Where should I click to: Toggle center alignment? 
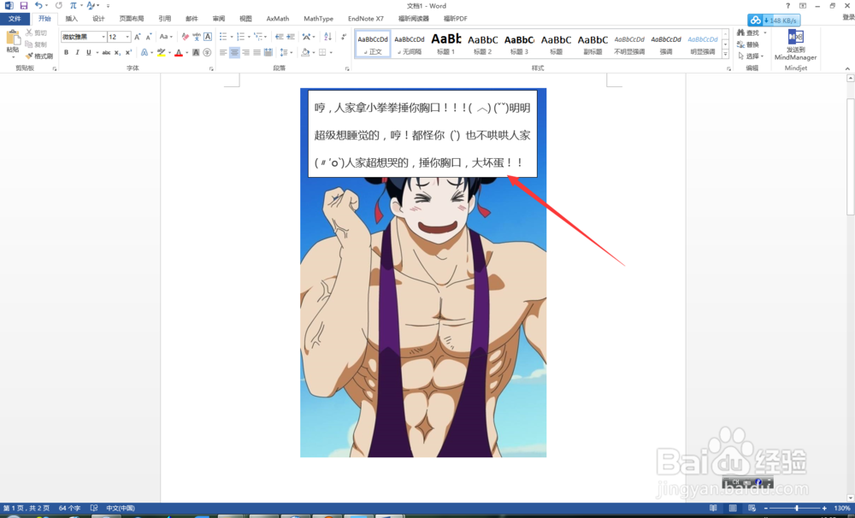click(234, 52)
